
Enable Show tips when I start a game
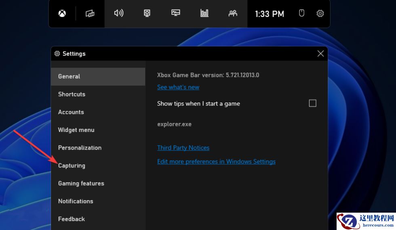[313, 103]
